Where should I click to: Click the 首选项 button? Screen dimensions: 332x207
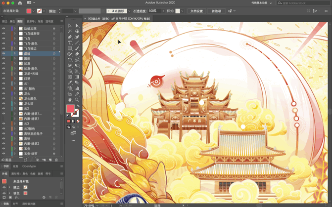coord(216,11)
